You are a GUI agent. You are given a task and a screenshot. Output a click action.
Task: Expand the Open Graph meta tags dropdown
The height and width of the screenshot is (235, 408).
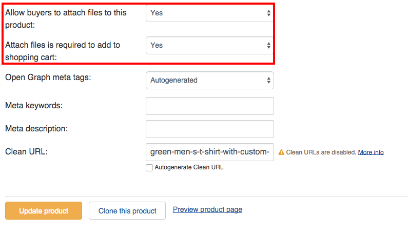tap(210, 80)
